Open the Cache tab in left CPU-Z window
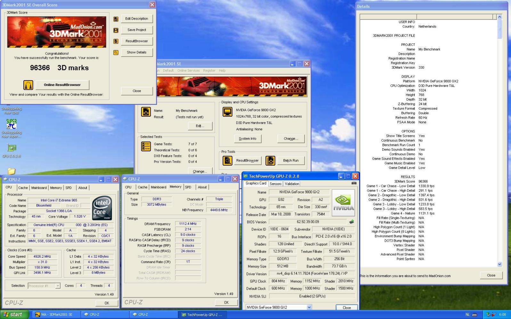Screen dimensions: 511x319 click(x=23, y=188)
